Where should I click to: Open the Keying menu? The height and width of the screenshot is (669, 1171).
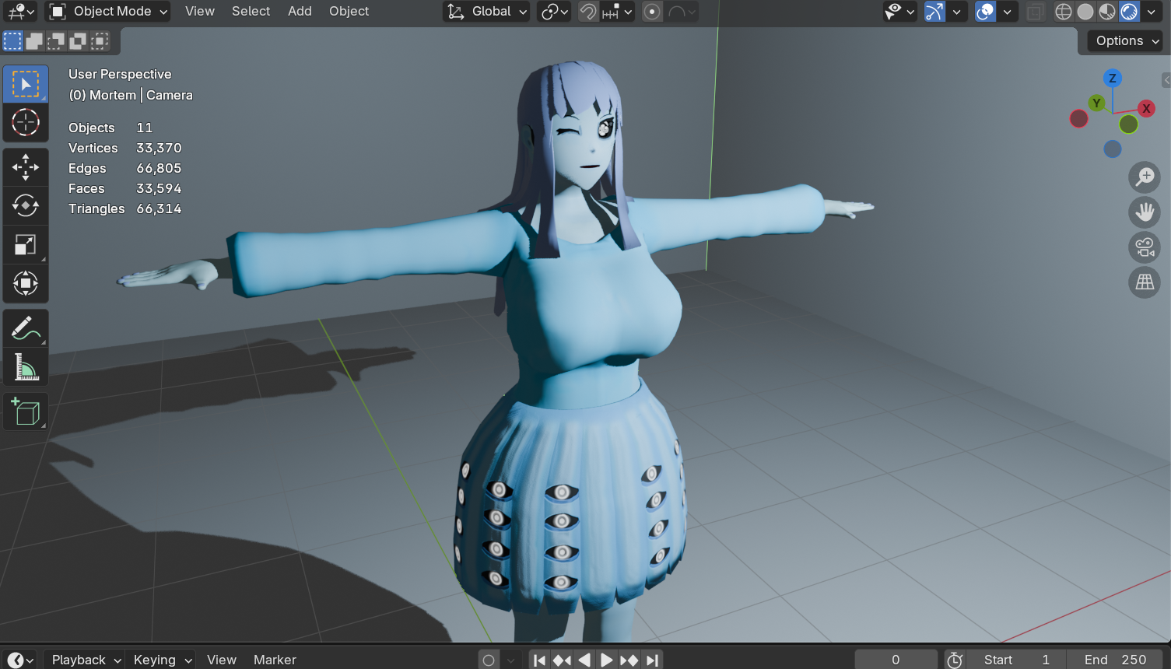(160, 660)
